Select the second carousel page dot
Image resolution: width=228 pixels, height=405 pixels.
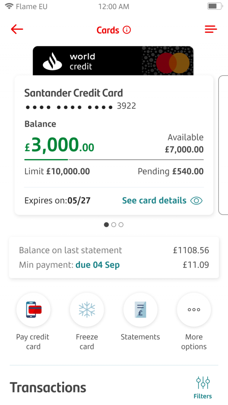click(114, 225)
